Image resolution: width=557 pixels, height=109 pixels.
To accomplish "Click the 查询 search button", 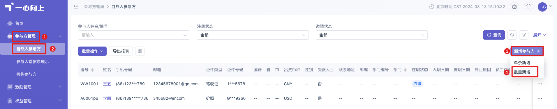I will click(x=494, y=35).
